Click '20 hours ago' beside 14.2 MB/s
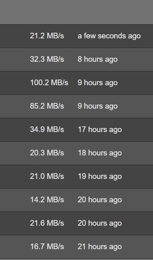 (100, 200)
